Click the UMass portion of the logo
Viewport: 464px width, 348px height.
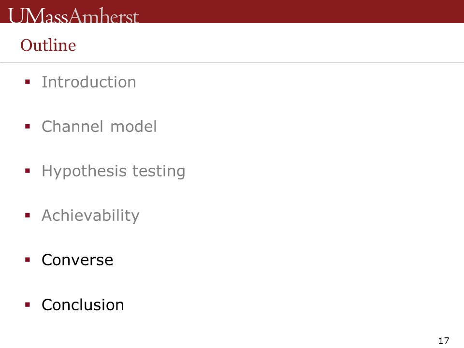click(x=38, y=15)
